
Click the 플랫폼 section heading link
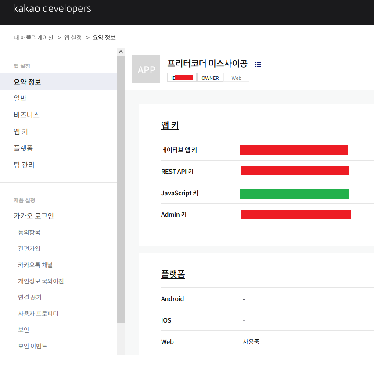(173, 274)
